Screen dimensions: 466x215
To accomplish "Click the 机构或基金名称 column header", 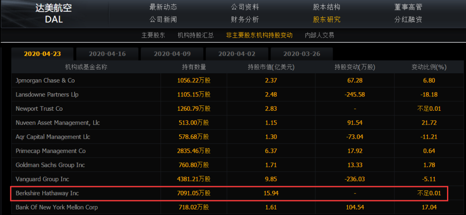I will click(x=86, y=67).
